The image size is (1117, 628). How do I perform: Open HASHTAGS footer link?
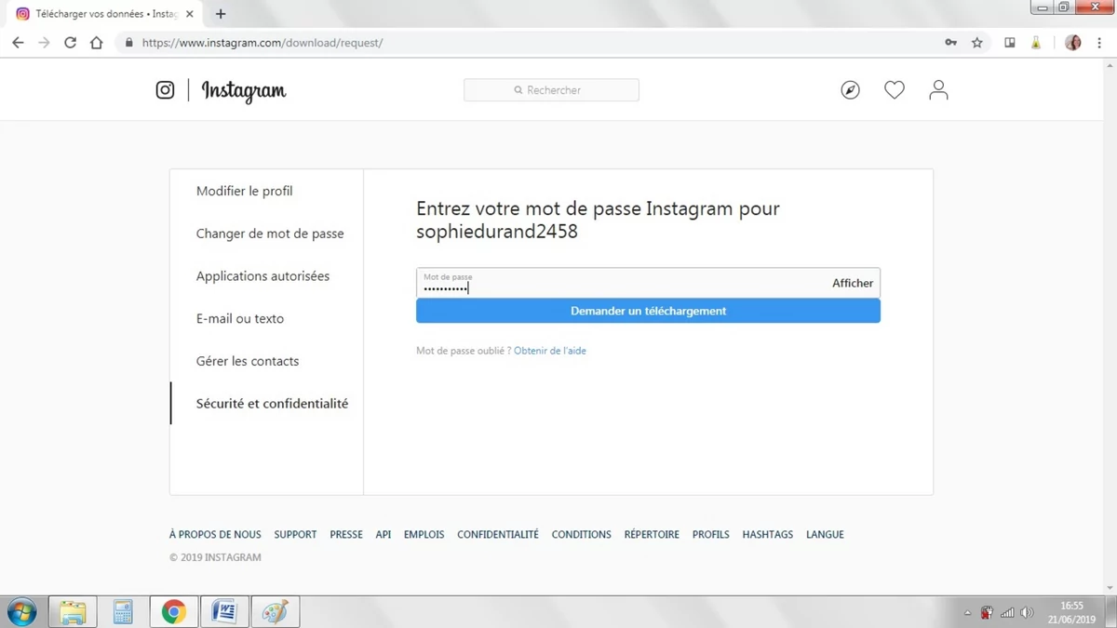[768, 534]
